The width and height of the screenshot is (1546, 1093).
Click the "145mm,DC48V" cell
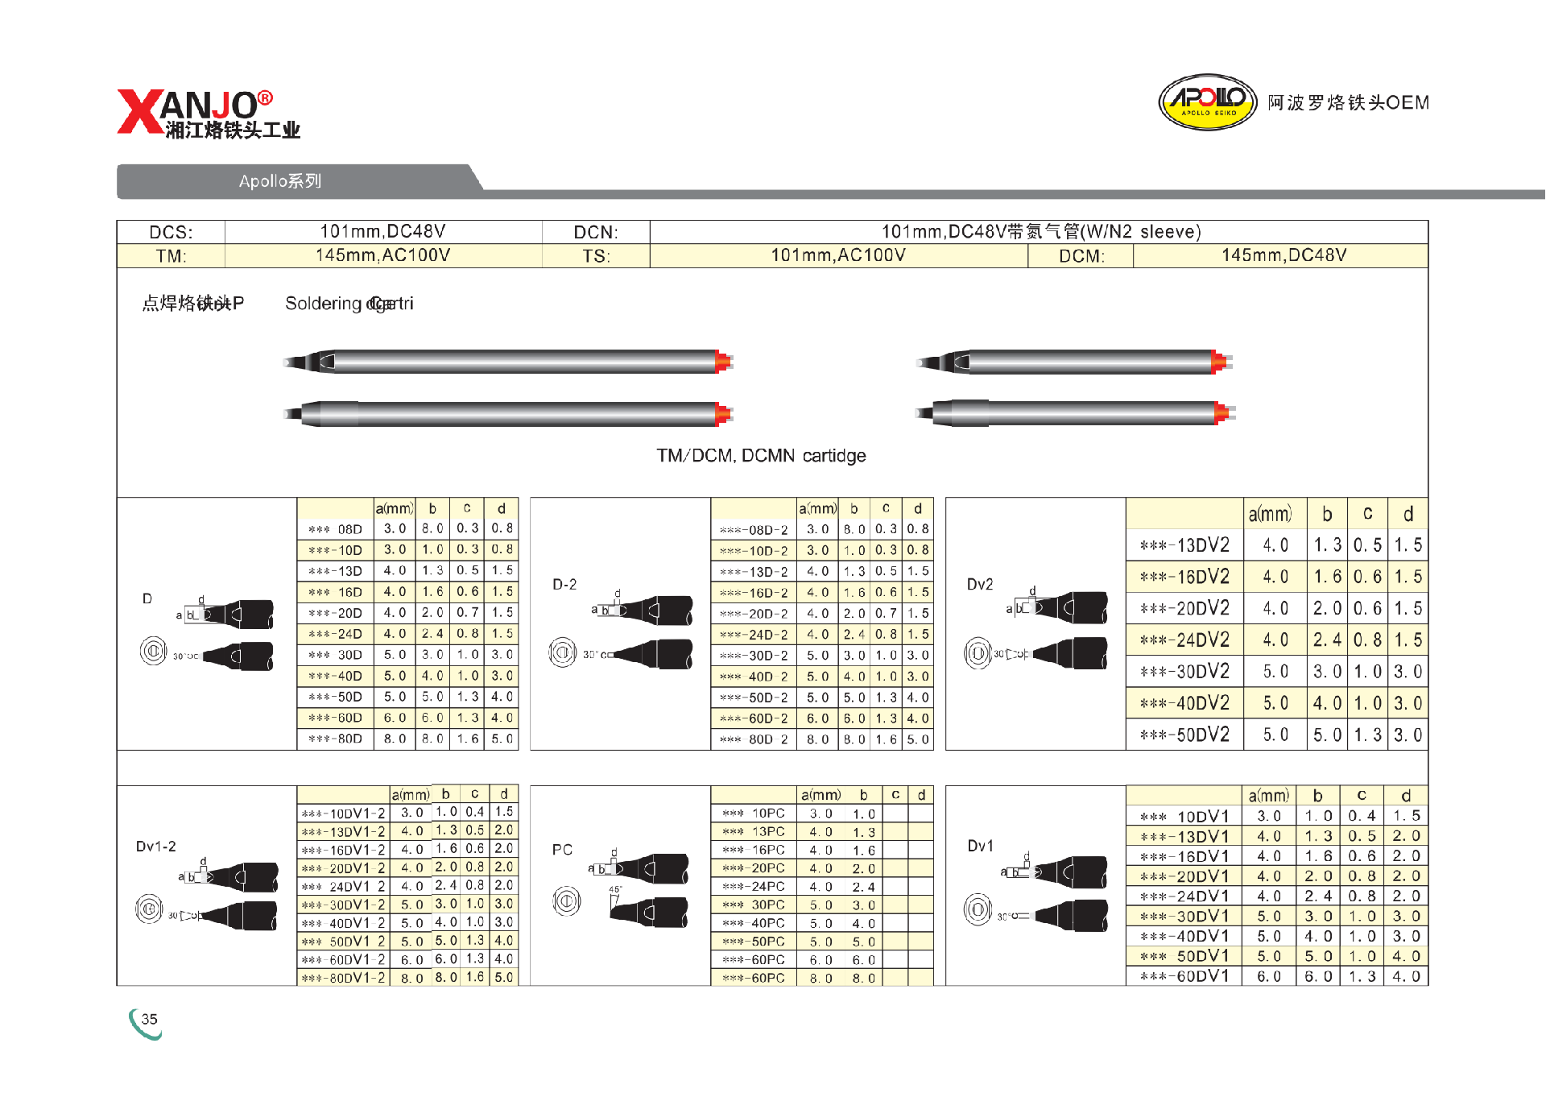point(1281,256)
